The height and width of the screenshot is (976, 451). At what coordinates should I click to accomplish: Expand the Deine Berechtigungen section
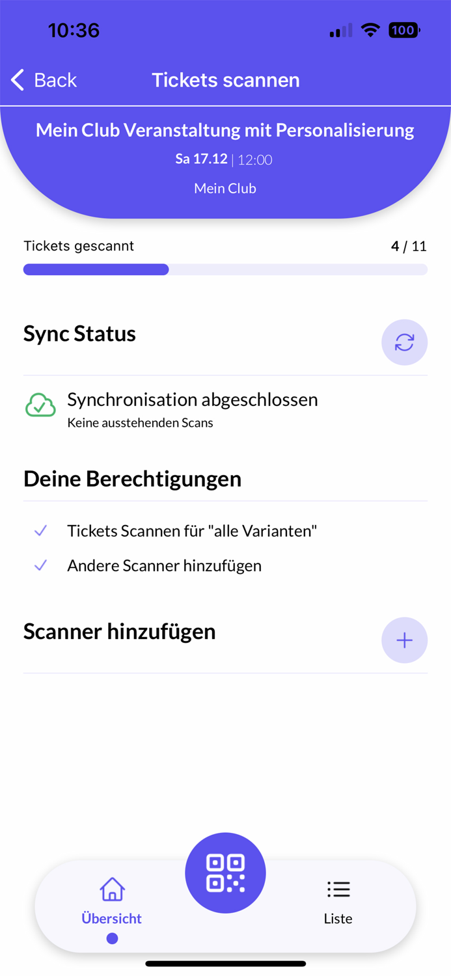[x=132, y=479]
